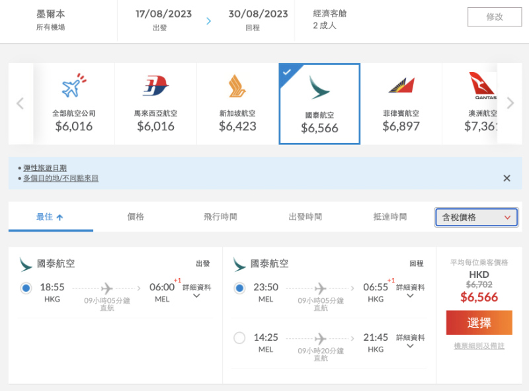Click the 17/08/2023 departure date
Image resolution: width=529 pixels, height=391 pixels.
163,14
